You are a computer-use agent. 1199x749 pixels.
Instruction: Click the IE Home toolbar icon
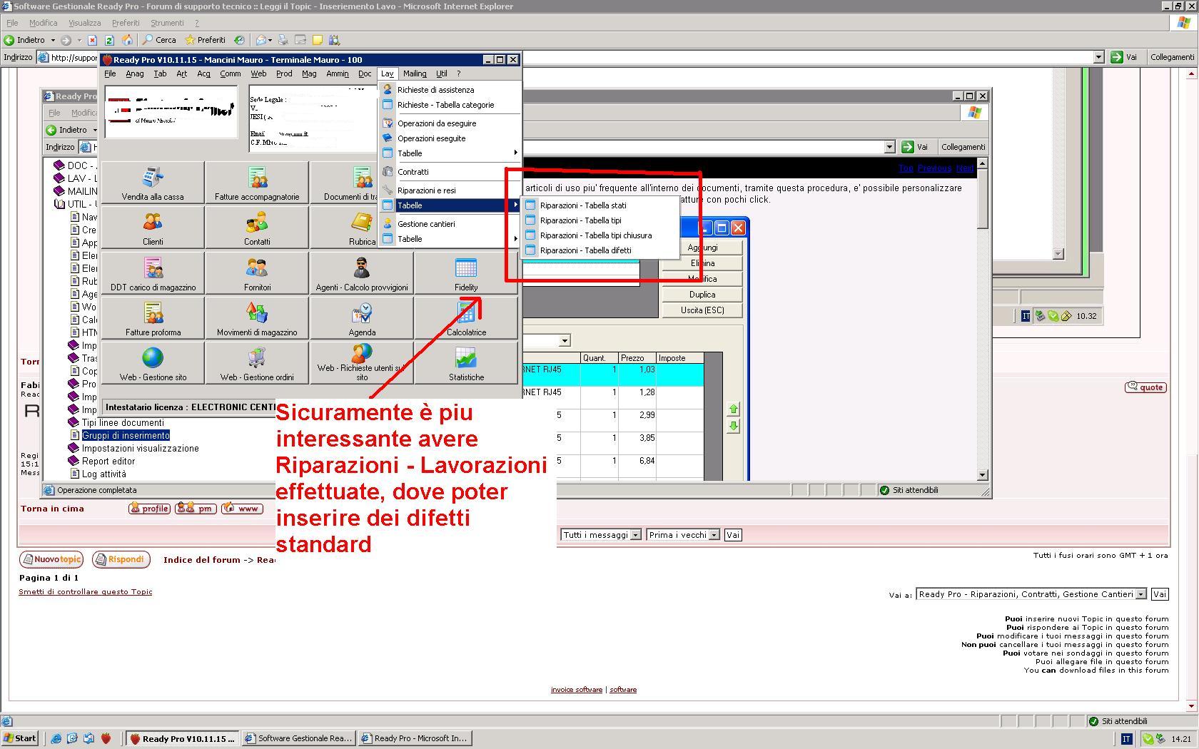pyautogui.click(x=127, y=40)
